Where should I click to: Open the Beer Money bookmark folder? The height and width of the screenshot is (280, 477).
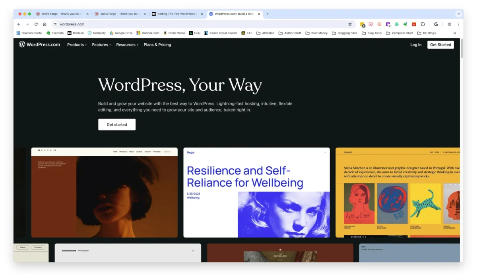(316, 33)
